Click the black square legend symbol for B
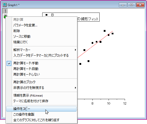The width and height of the screenshot is (147, 124). tap(47, 15)
